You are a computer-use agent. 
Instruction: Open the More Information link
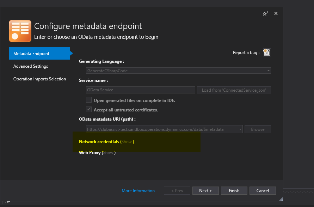(x=138, y=190)
